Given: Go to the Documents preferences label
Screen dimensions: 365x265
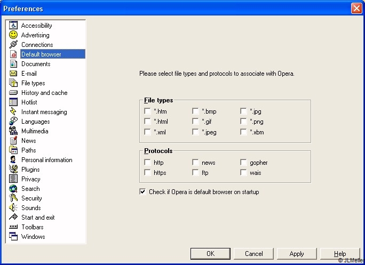Looking at the screenshot, I should coord(36,64).
